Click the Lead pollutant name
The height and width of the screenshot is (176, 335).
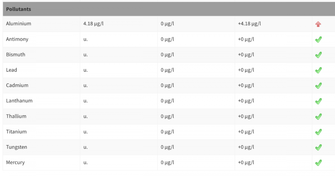[11, 70]
